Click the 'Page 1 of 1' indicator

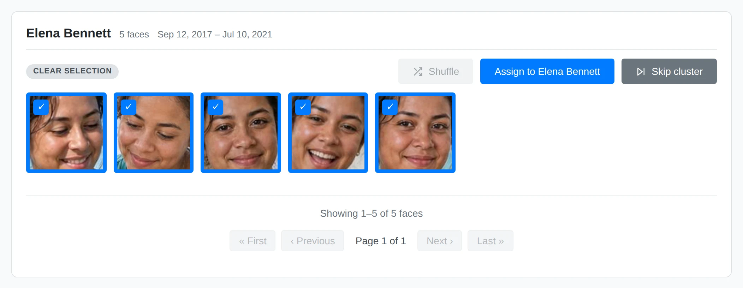click(x=381, y=241)
